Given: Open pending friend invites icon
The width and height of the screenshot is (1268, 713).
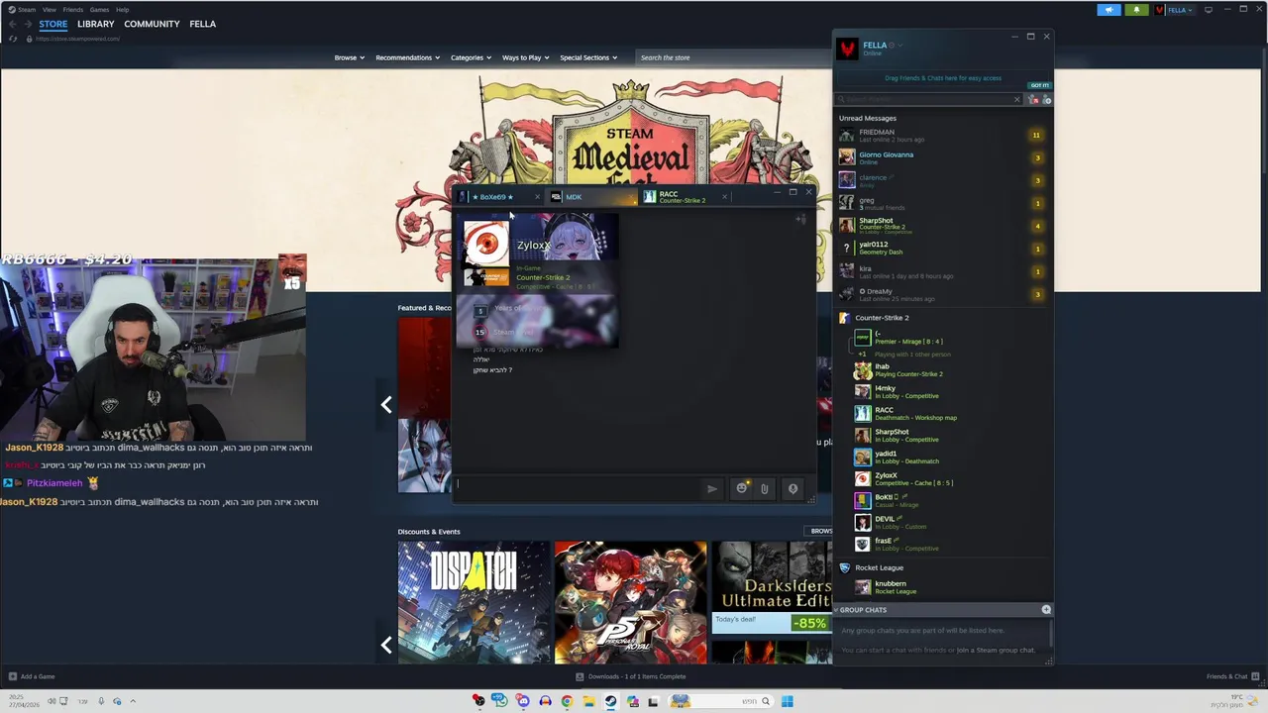Looking at the screenshot, I should click(x=1034, y=99).
